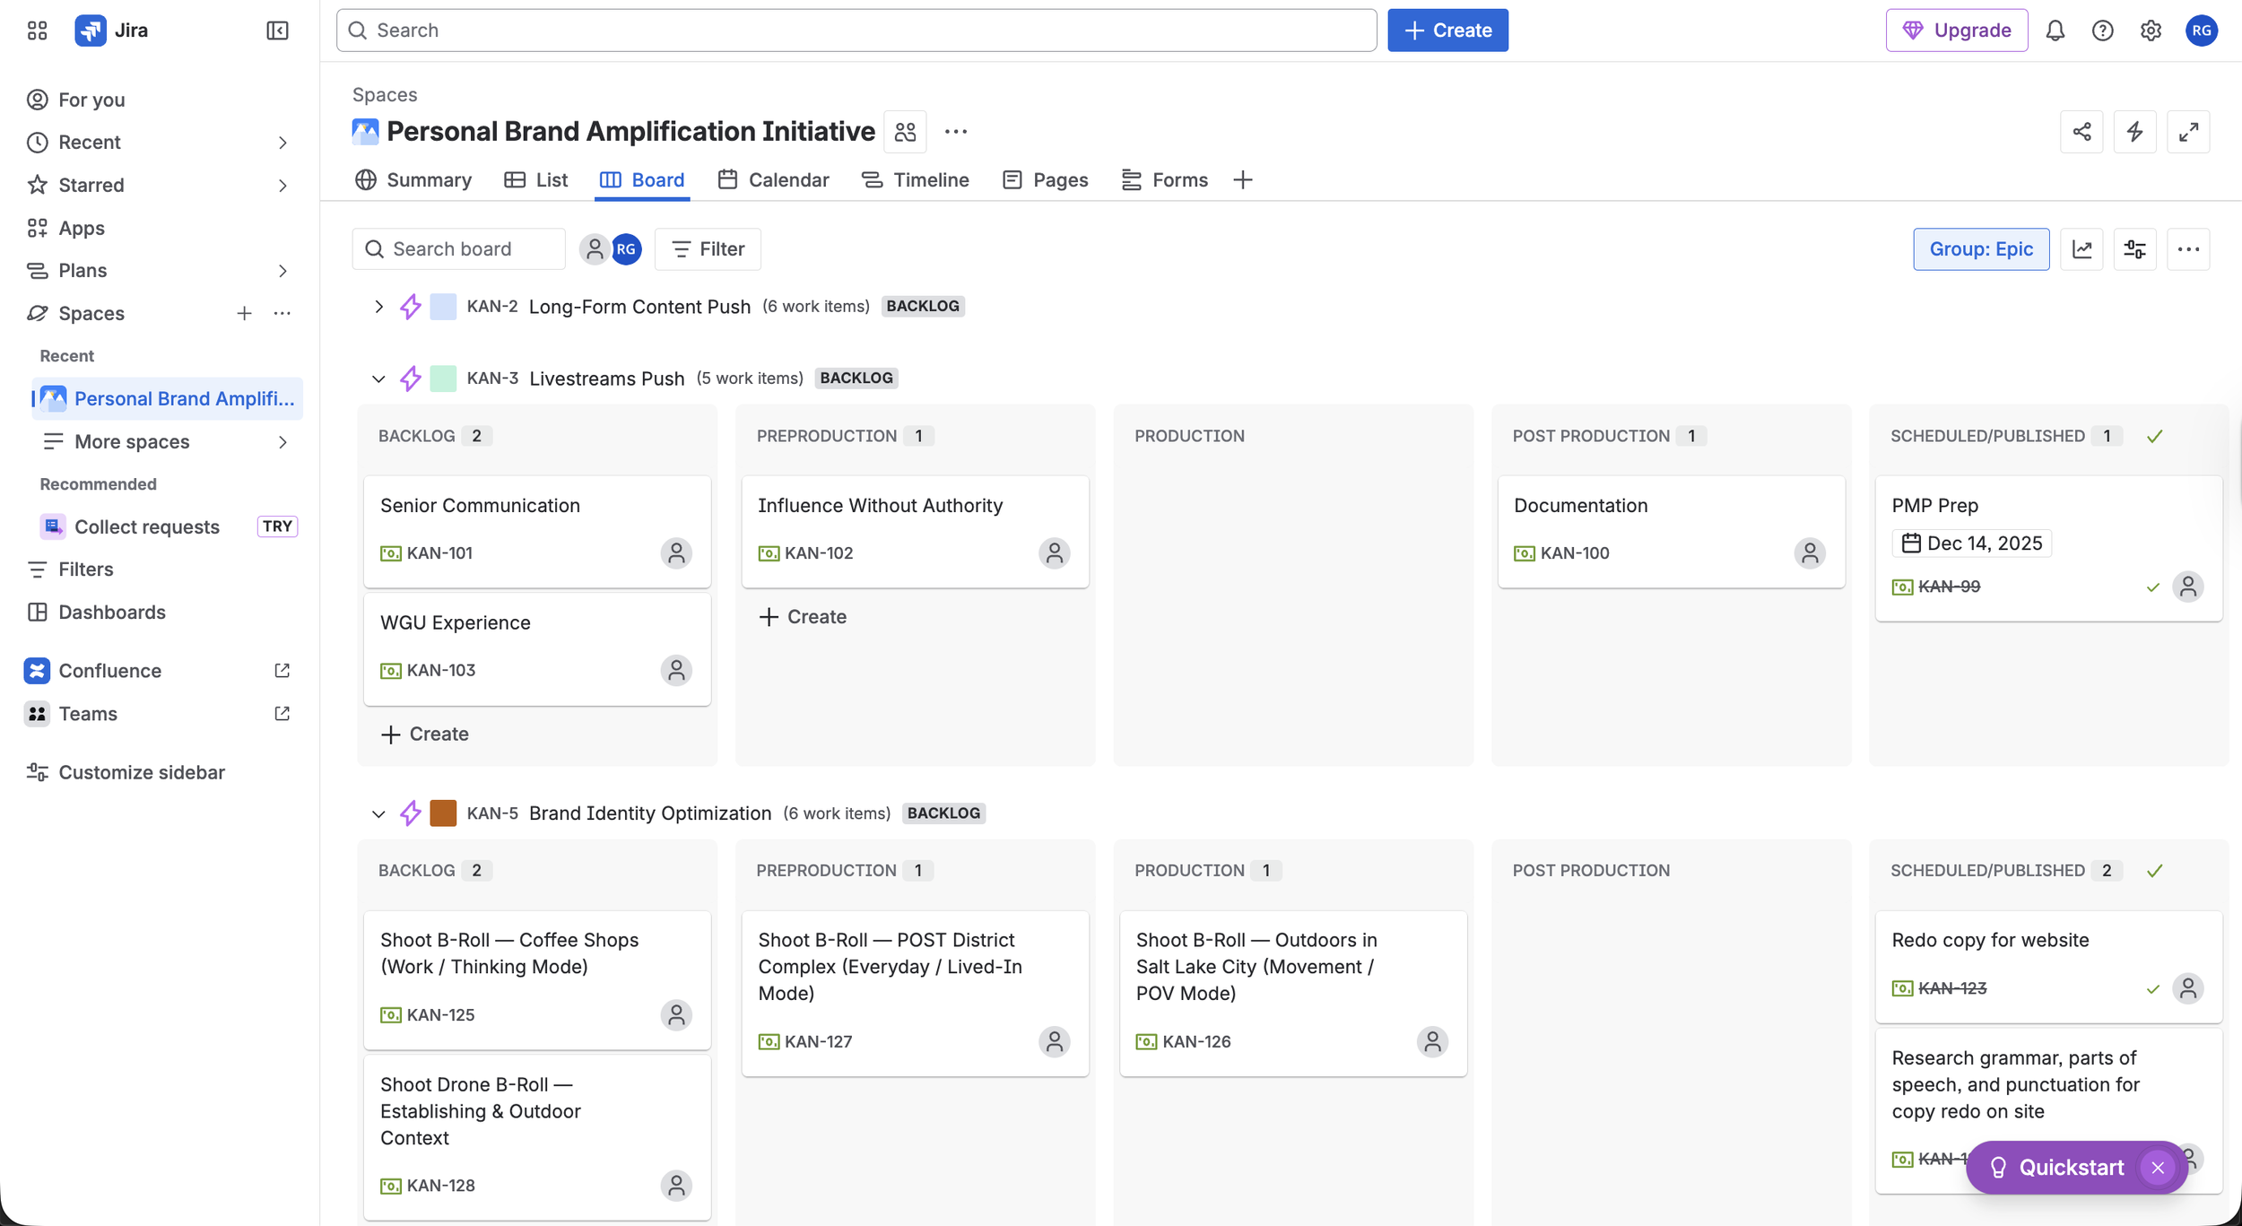Toggle the RG assignee filter avatar

tap(626, 248)
